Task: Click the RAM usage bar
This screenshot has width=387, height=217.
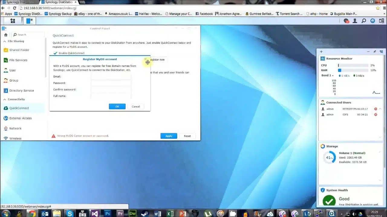Action: click(353, 70)
